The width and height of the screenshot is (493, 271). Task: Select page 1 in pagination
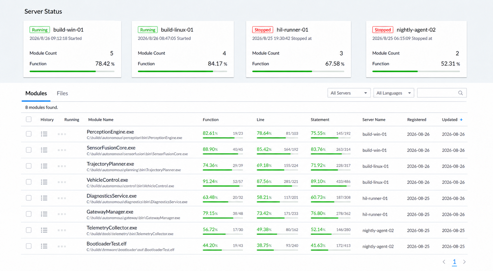click(454, 262)
